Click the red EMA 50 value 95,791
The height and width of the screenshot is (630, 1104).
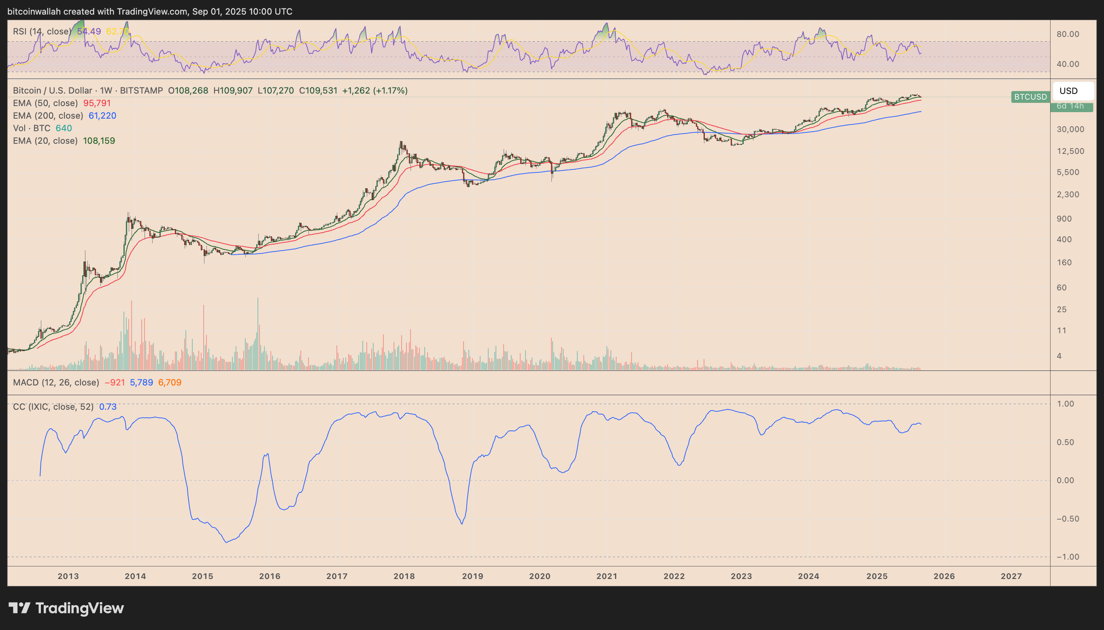pos(97,103)
